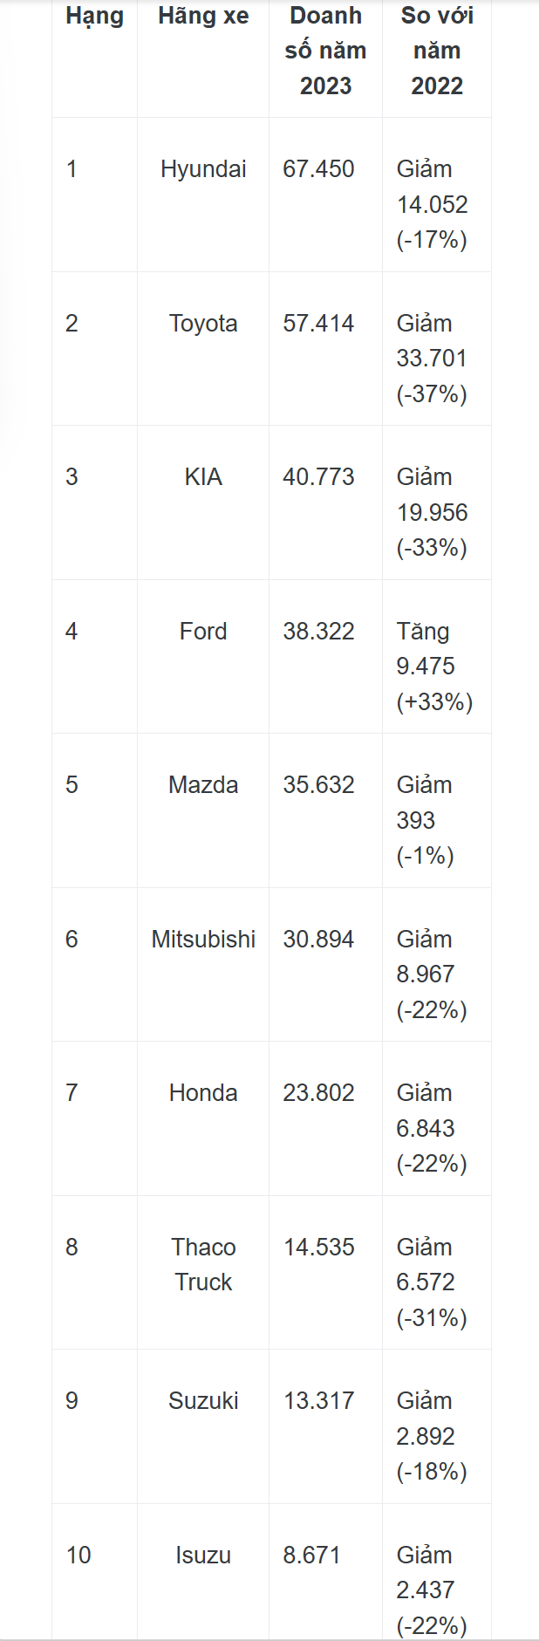
Task: Click the "Doanh số năm 2023" header
Action: click(x=325, y=51)
